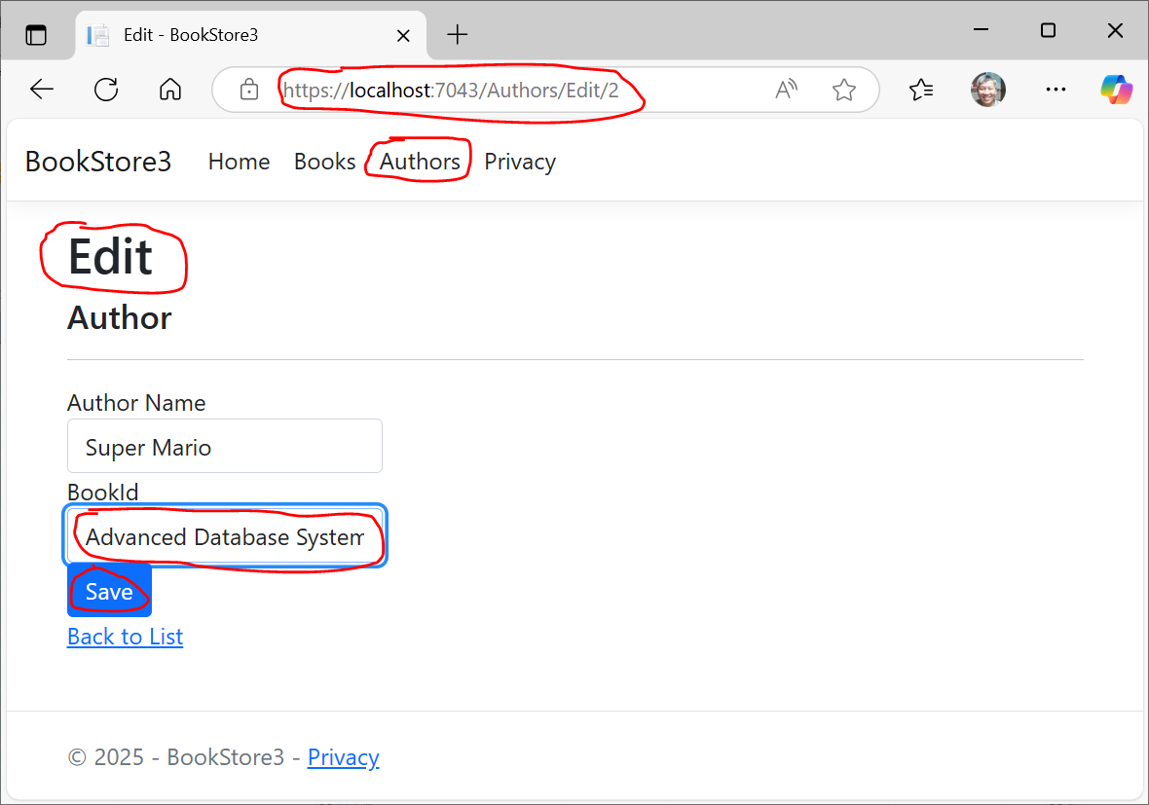Open the Books nav item
Image resolution: width=1149 pixels, height=805 pixels.
(324, 162)
